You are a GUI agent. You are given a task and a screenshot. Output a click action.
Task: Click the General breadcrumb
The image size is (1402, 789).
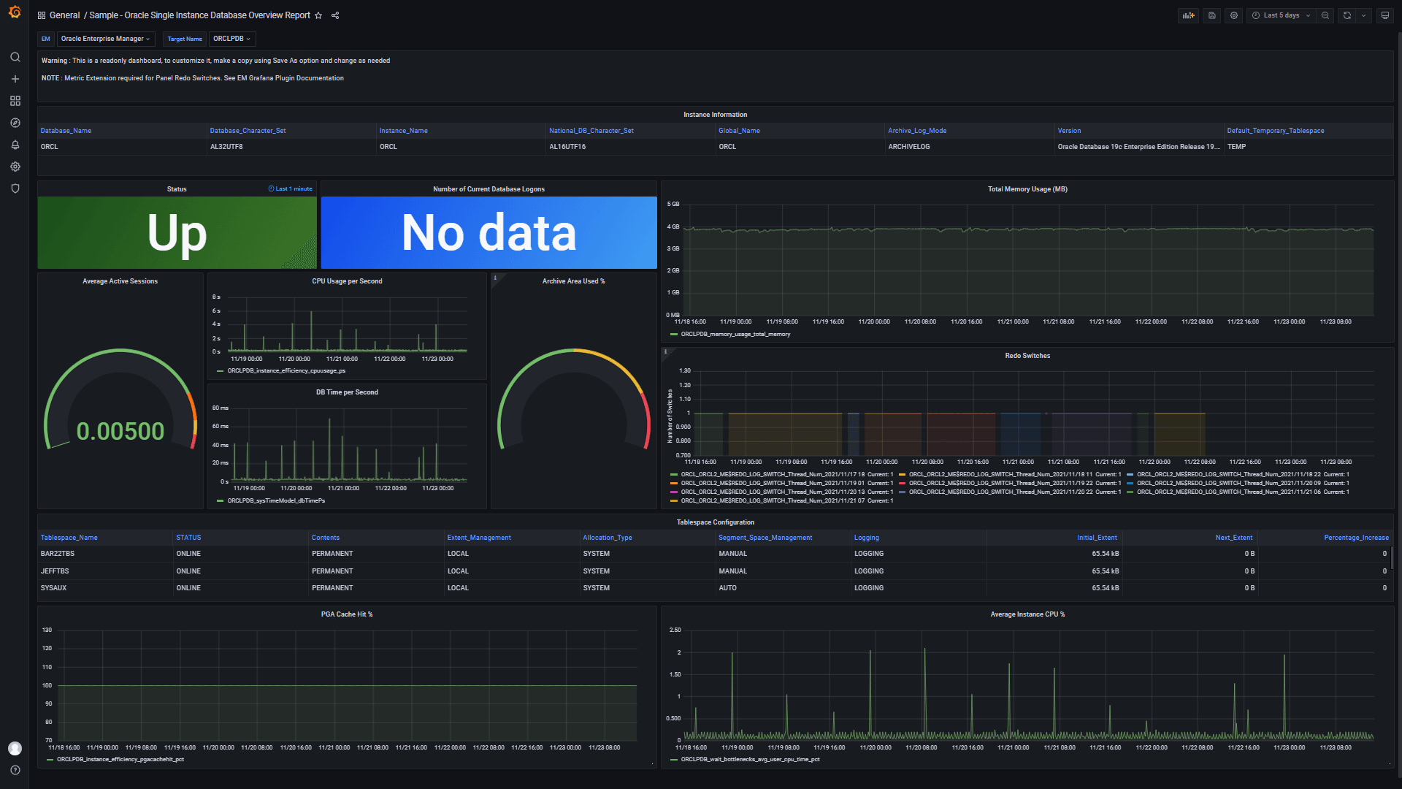[x=64, y=15]
